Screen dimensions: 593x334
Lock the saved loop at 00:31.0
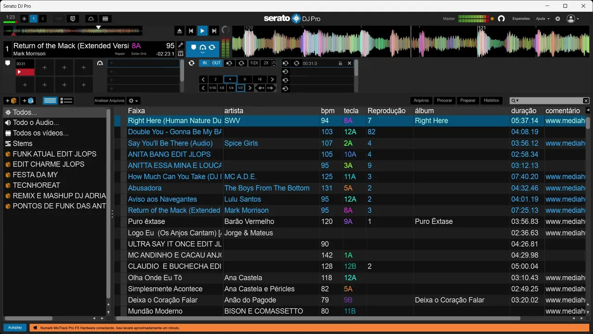(341, 63)
